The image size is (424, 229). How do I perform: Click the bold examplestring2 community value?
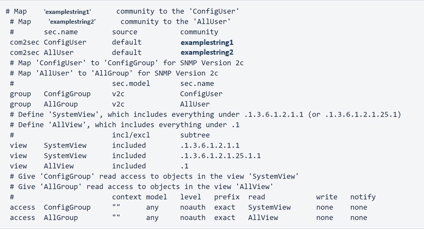[207, 53]
